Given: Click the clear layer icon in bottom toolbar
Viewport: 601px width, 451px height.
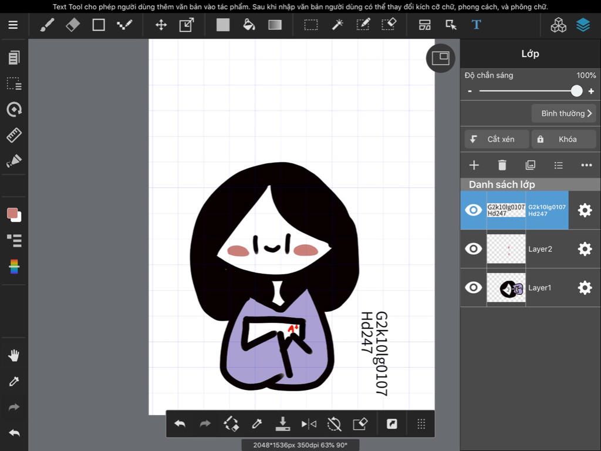Looking at the screenshot, I should point(360,424).
